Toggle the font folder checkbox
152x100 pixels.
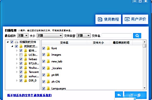(x=44, y=48)
